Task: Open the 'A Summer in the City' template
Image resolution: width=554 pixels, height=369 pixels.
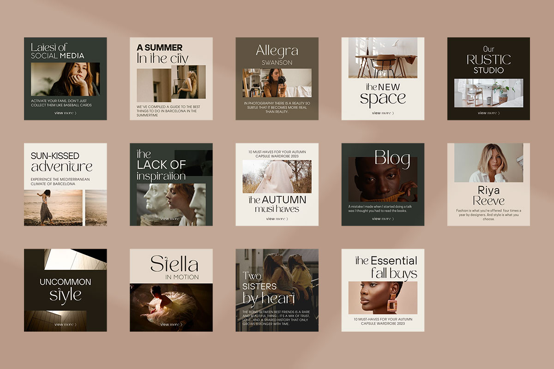Action: coord(171,78)
